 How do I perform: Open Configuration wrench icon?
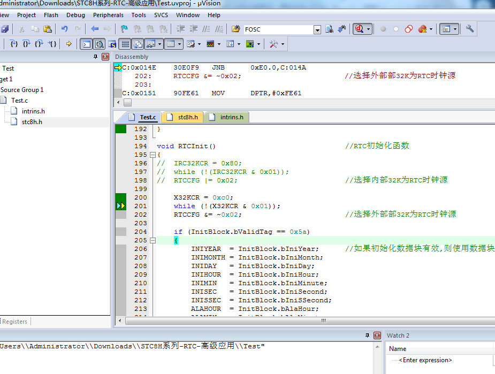click(470, 29)
